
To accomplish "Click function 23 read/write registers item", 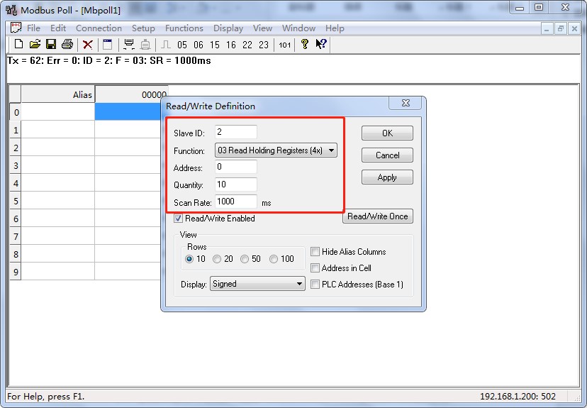I will tap(264, 45).
